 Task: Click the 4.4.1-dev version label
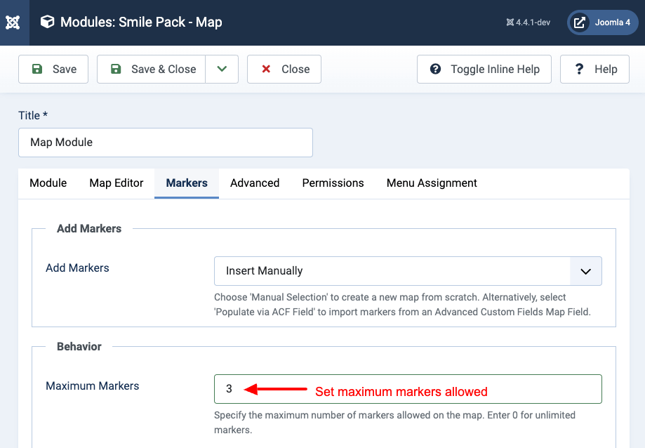(528, 22)
